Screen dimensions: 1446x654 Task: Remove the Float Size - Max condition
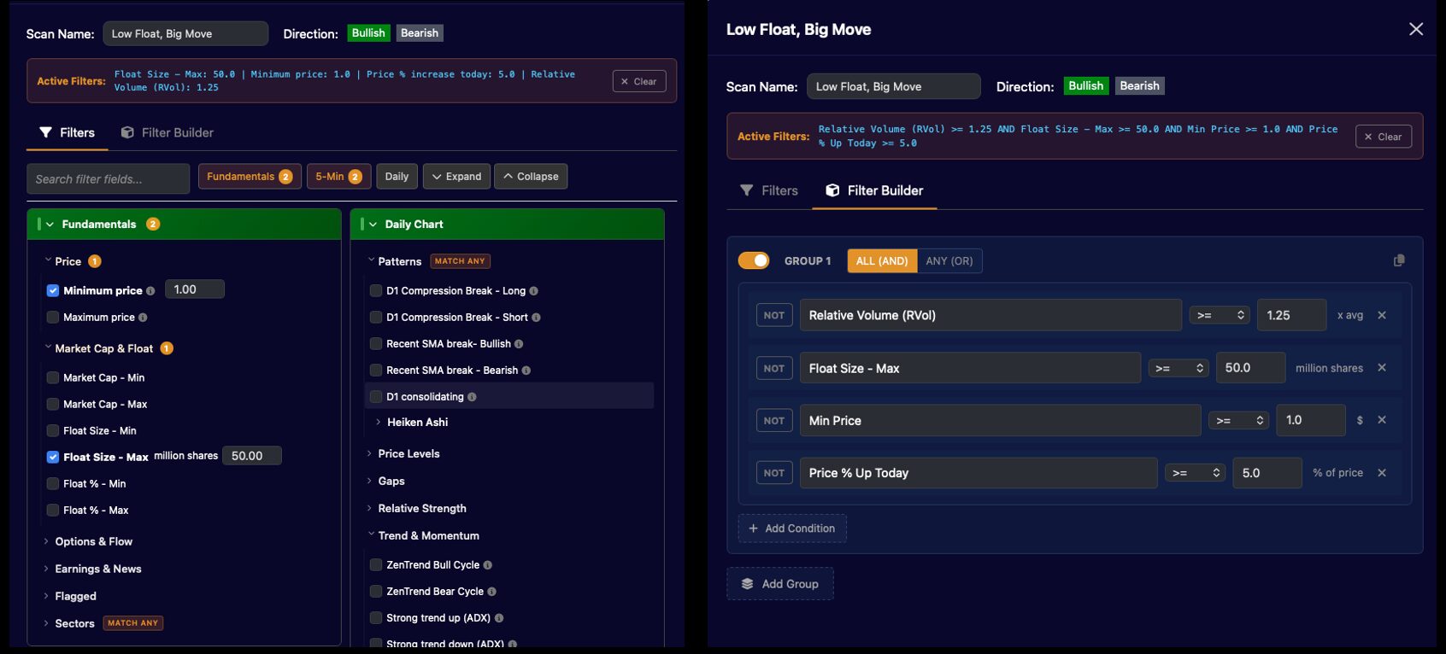[1382, 368]
